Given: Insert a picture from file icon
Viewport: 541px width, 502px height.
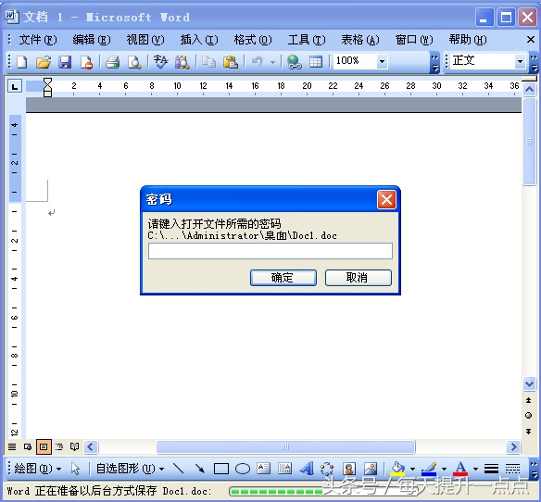Looking at the screenshot, I should point(371,468).
